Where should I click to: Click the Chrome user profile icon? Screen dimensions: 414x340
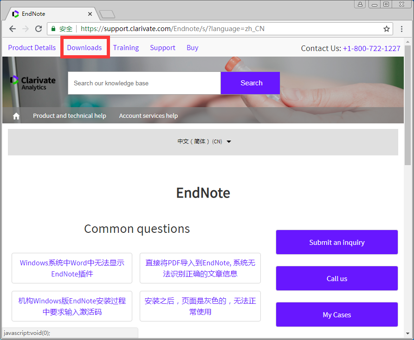point(360,4)
